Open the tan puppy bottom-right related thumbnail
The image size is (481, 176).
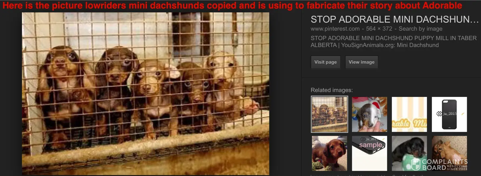(x=449, y=153)
